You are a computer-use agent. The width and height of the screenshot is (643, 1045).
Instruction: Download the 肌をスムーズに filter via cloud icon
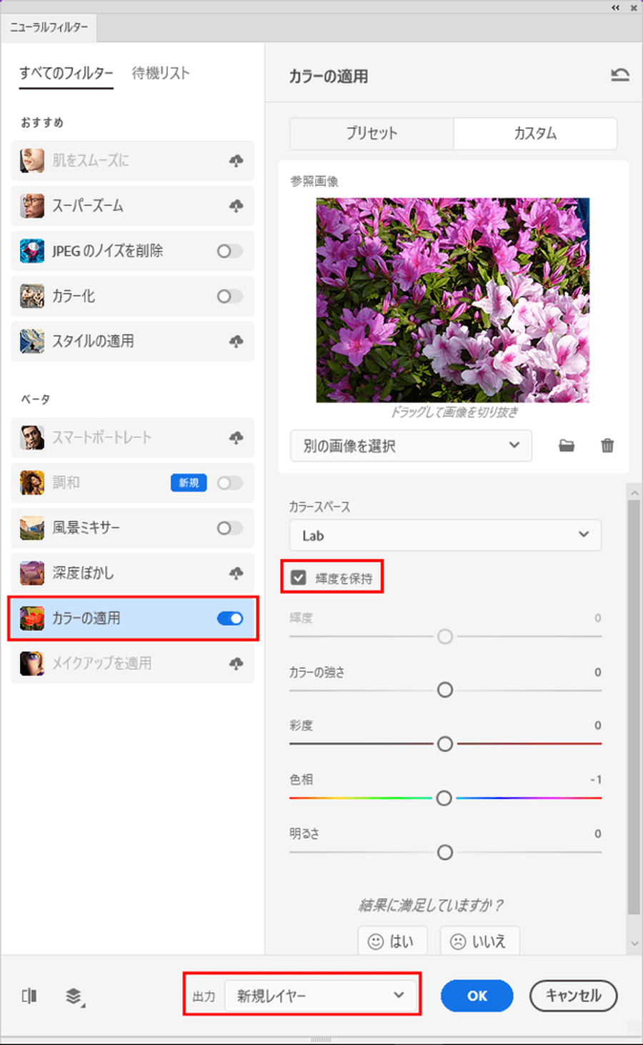pyautogui.click(x=236, y=161)
